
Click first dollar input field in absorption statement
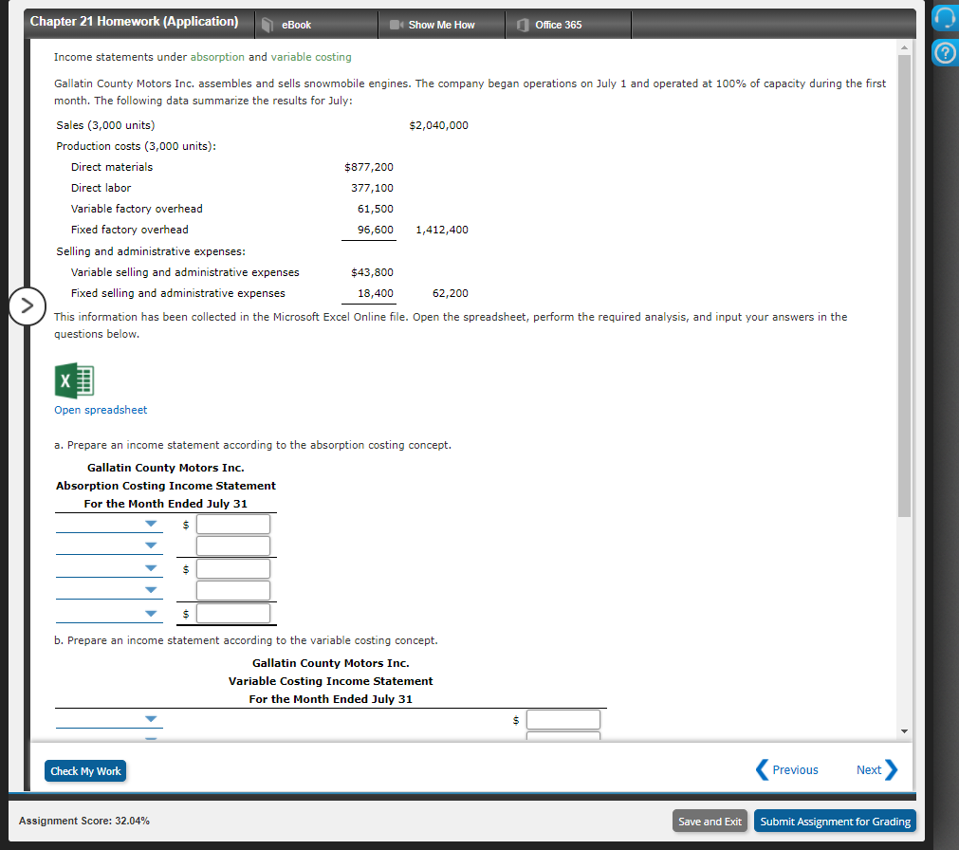[x=232, y=523]
